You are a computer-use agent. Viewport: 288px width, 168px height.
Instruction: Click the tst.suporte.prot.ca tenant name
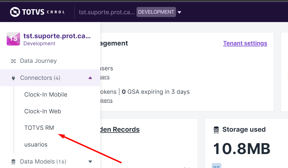pyautogui.click(x=57, y=36)
